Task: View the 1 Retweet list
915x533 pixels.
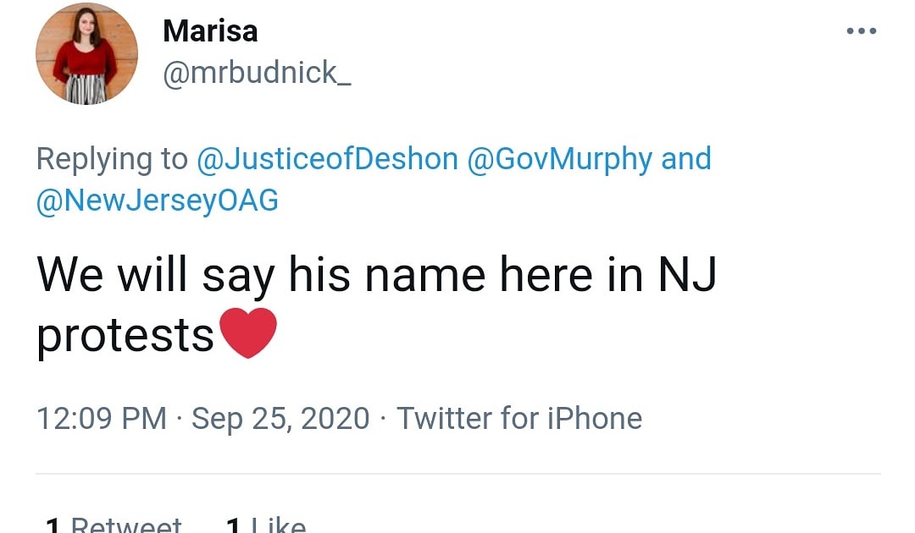Action: tap(127, 525)
